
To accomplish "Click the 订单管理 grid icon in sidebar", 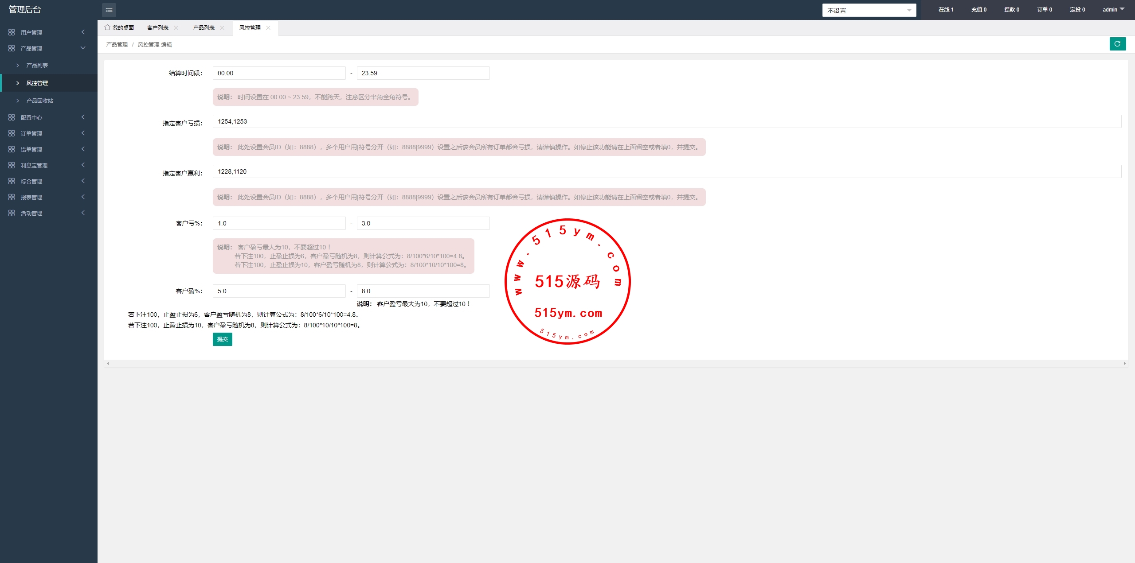I will tap(12, 133).
